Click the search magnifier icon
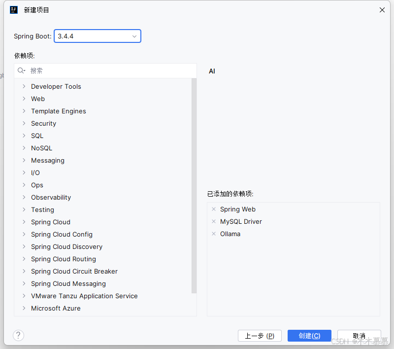Image resolution: width=394 pixels, height=349 pixels. (21, 70)
